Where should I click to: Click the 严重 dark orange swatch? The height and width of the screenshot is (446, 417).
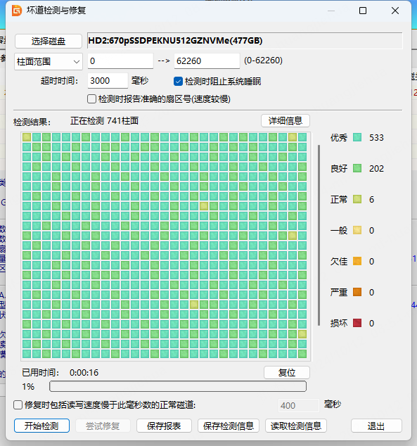(x=357, y=292)
